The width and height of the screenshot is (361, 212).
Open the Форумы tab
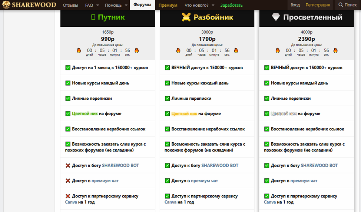point(142,5)
